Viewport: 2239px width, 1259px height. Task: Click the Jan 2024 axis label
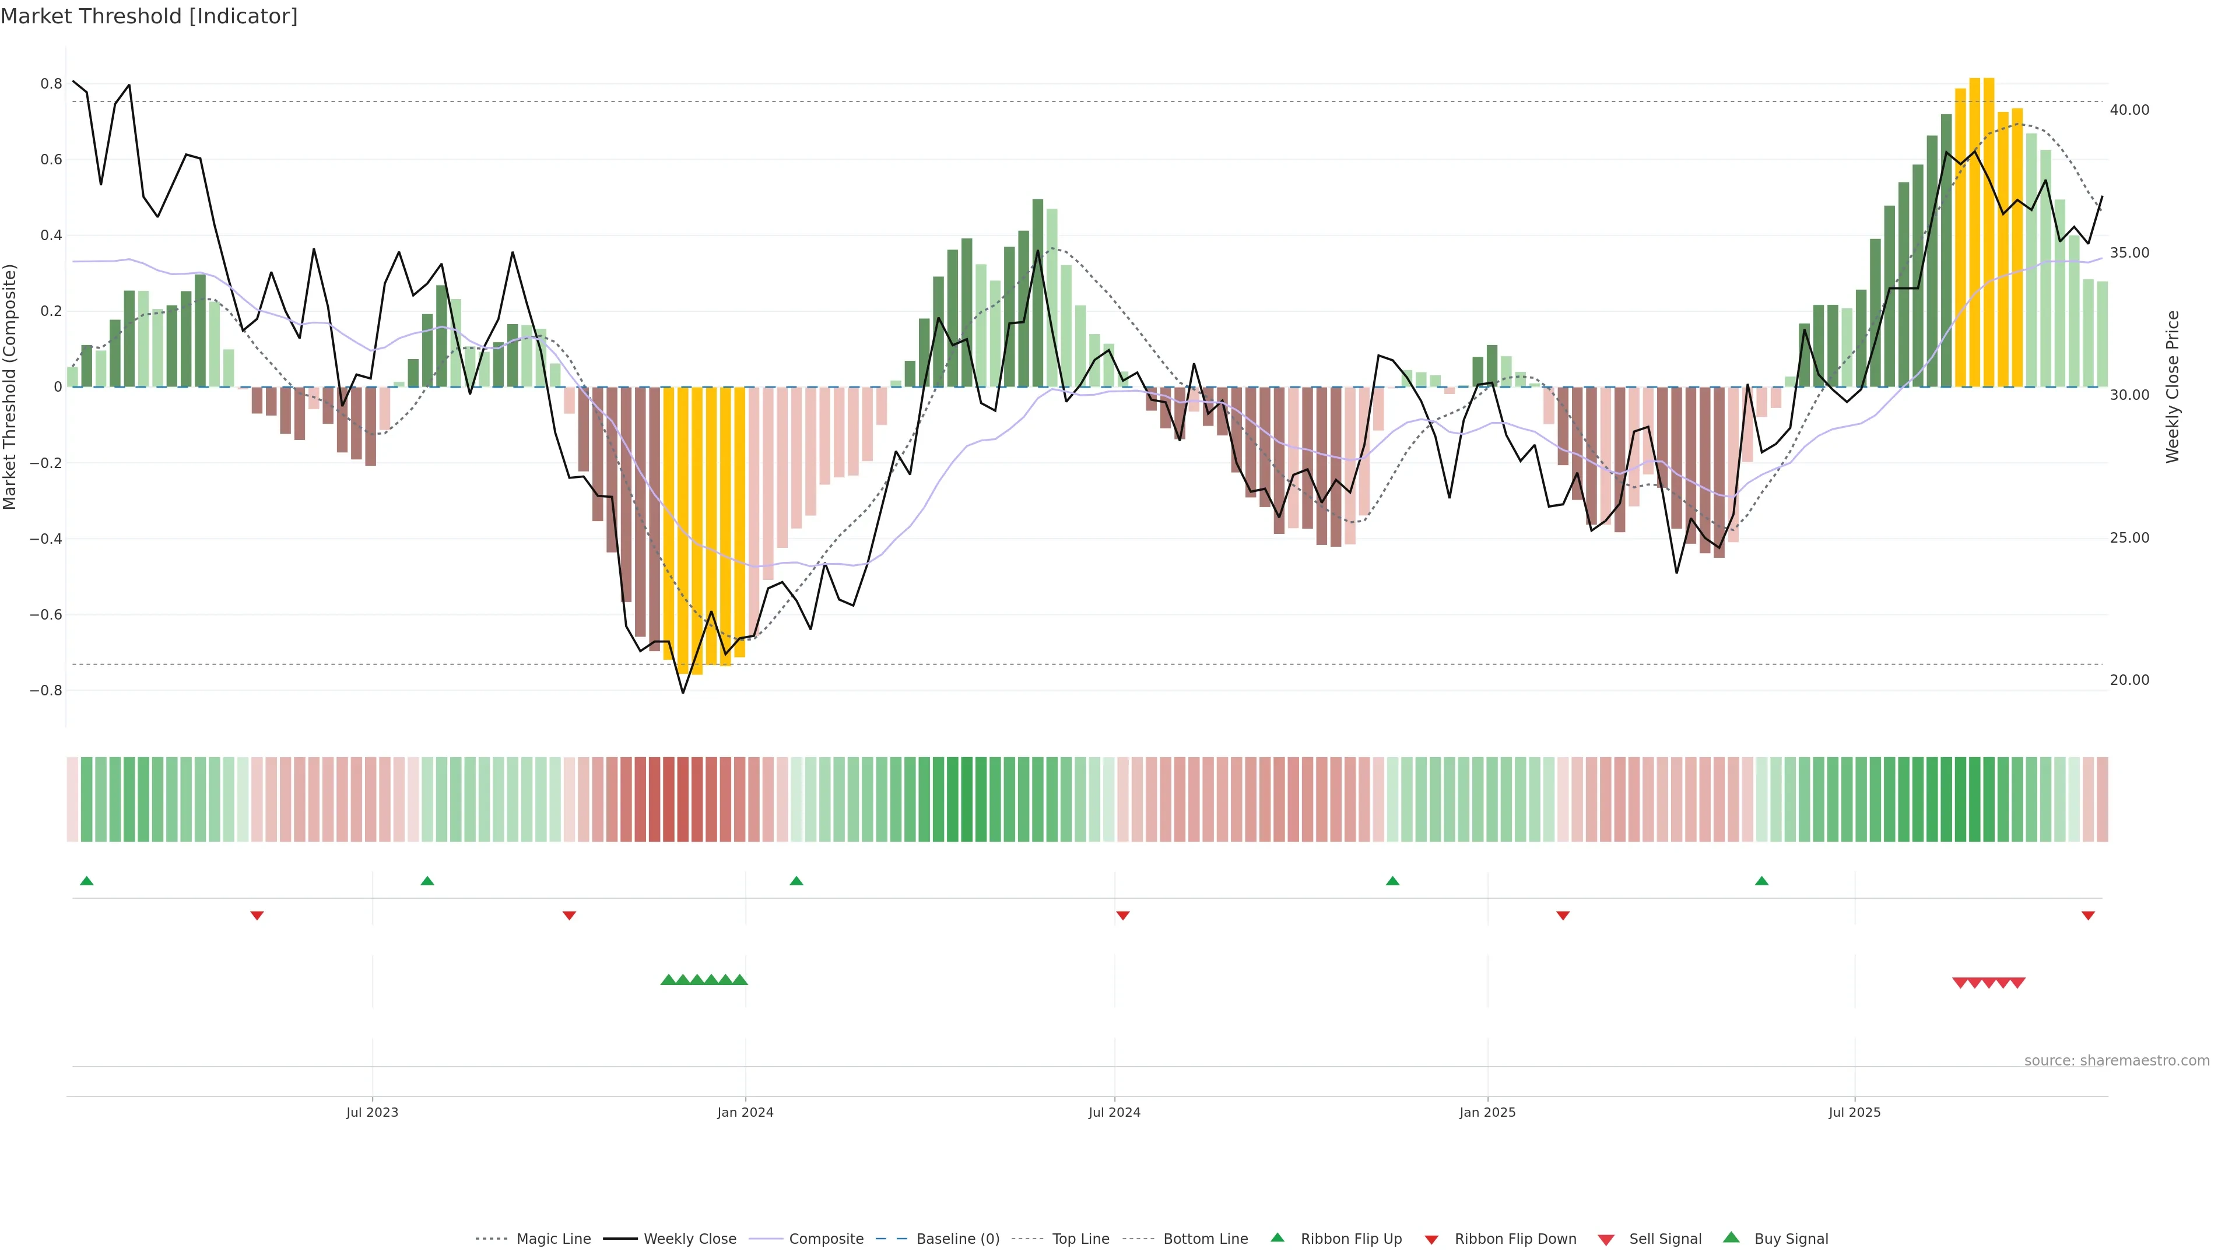pyautogui.click(x=745, y=1112)
